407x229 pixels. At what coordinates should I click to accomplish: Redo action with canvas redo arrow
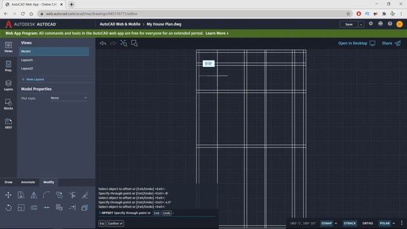[113, 43]
